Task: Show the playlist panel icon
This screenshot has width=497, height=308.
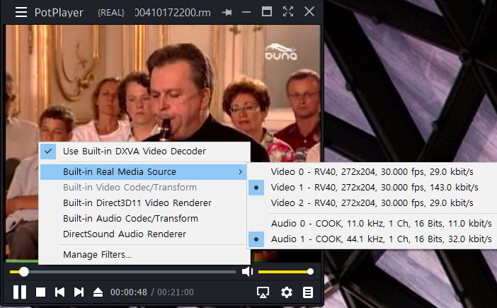Action: coord(307,292)
